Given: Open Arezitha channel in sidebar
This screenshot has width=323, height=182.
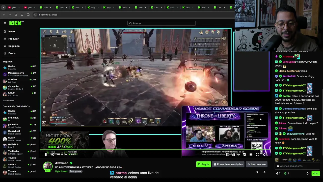Looking at the screenshot, I should [x=19, y=81].
